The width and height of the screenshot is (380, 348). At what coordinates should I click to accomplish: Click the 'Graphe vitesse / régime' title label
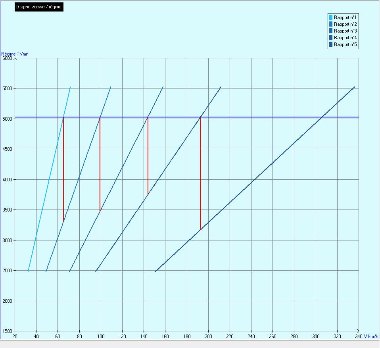point(39,7)
